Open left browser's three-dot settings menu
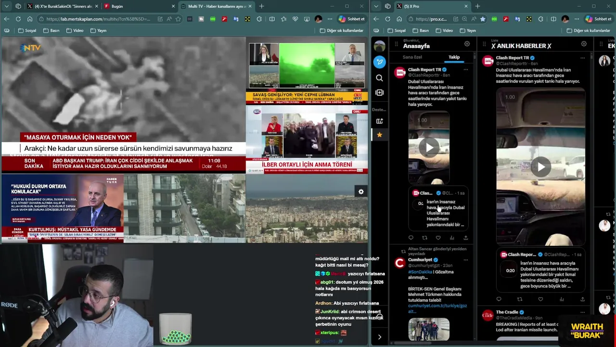The height and width of the screenshot is (347, 616). (x=330, y=19)
